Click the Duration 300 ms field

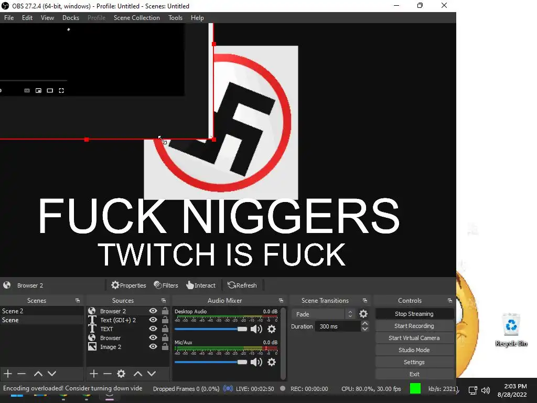[x=338, y=326]
